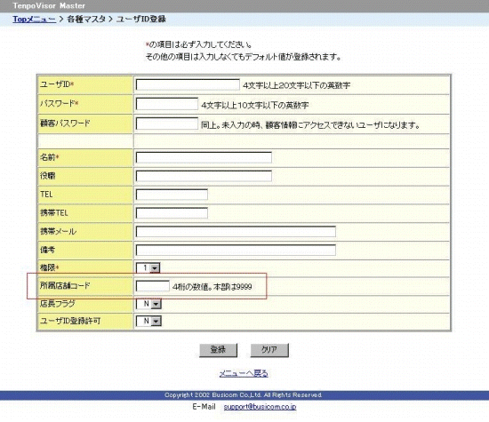Image resolution: width=489 pixels, height=422 pixels.
Task: Click the 役職 text field
Action: pyautogui.click(x=204, y=176)
